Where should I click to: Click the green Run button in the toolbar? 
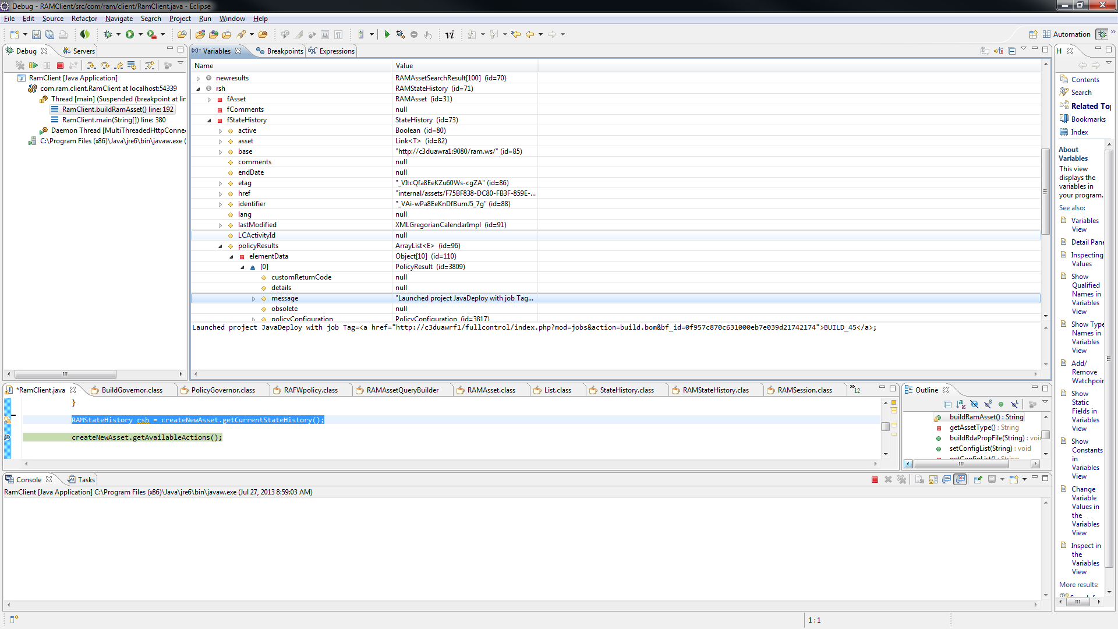click(130, 35)
